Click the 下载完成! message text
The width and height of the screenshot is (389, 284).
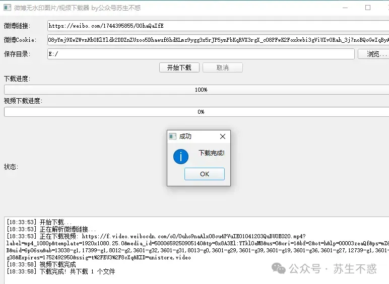tap(212, 153)
